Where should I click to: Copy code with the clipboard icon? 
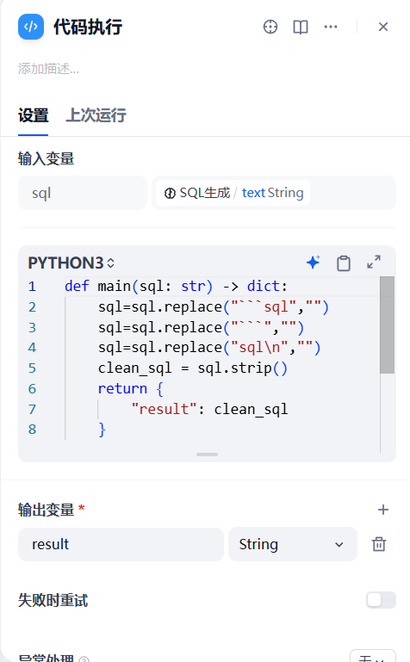point(344,263)
